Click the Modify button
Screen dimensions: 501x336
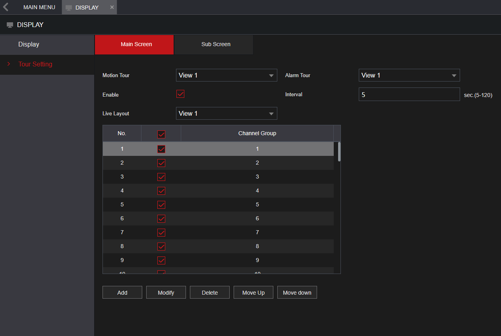pos(166,292)
